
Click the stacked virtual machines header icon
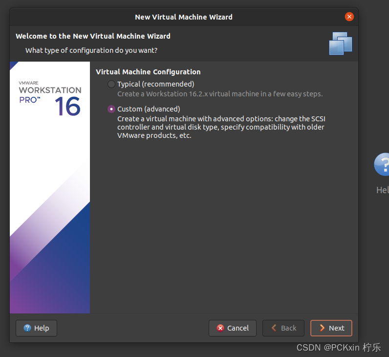point(340,44)
